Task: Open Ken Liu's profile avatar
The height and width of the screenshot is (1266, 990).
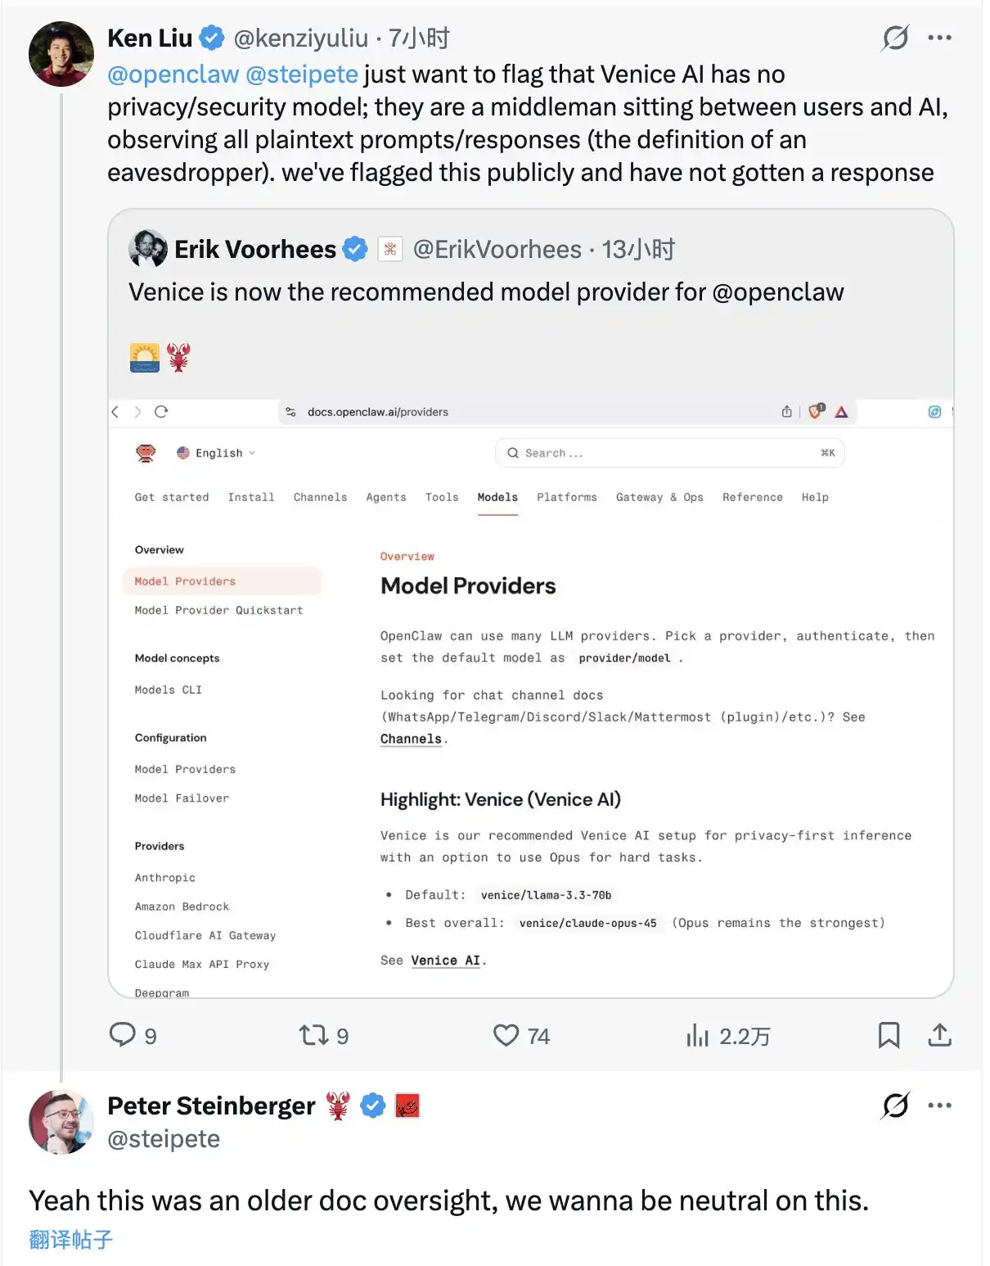Action: tap(61, 54)
